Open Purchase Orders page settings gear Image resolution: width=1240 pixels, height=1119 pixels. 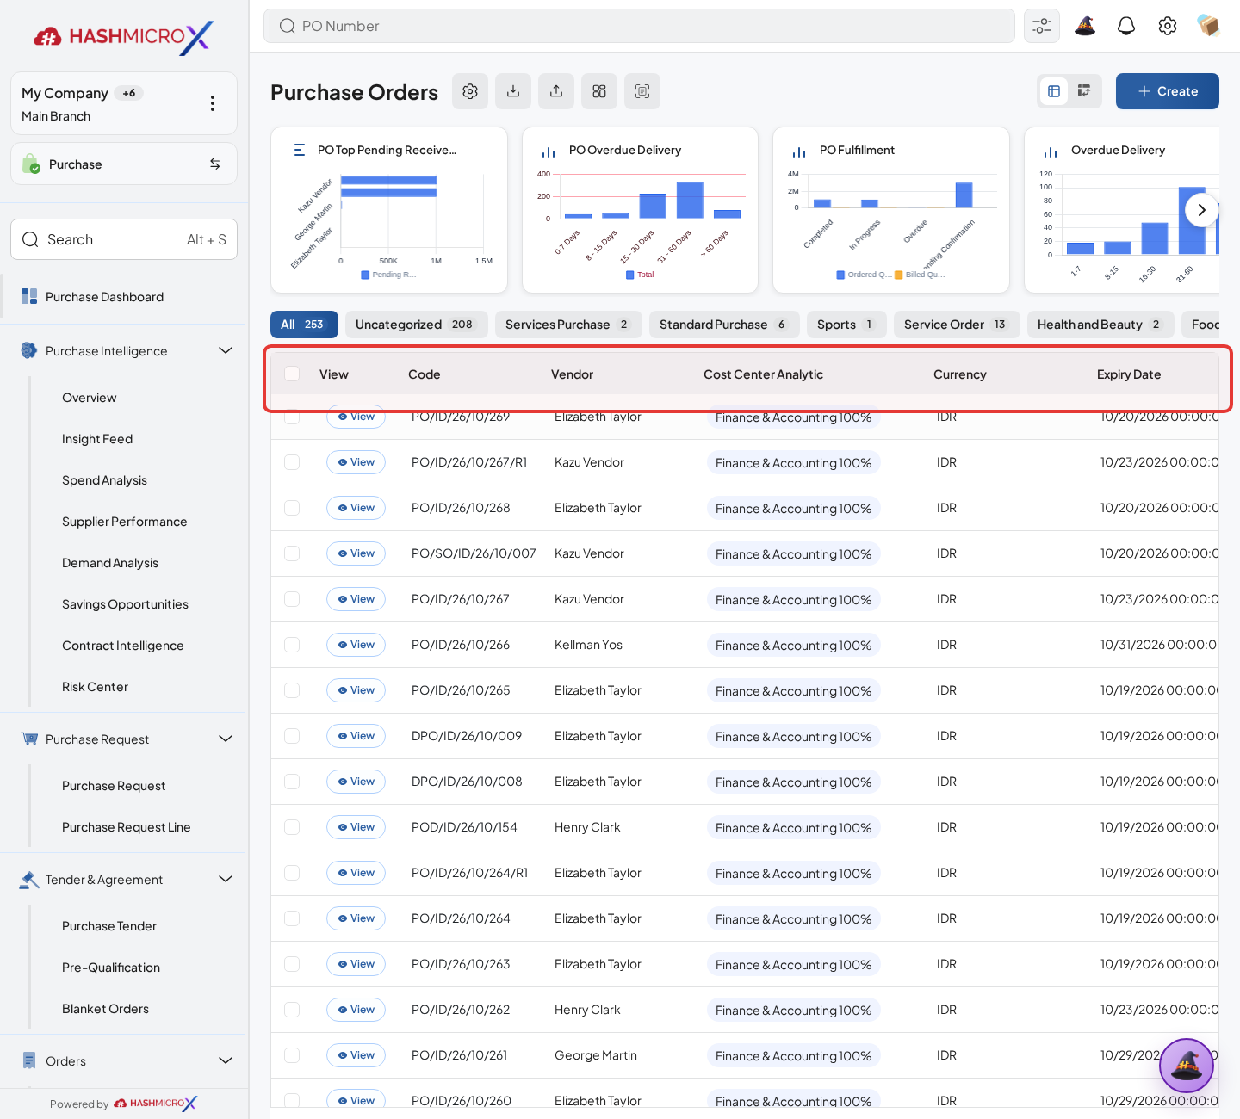point(470,91)
